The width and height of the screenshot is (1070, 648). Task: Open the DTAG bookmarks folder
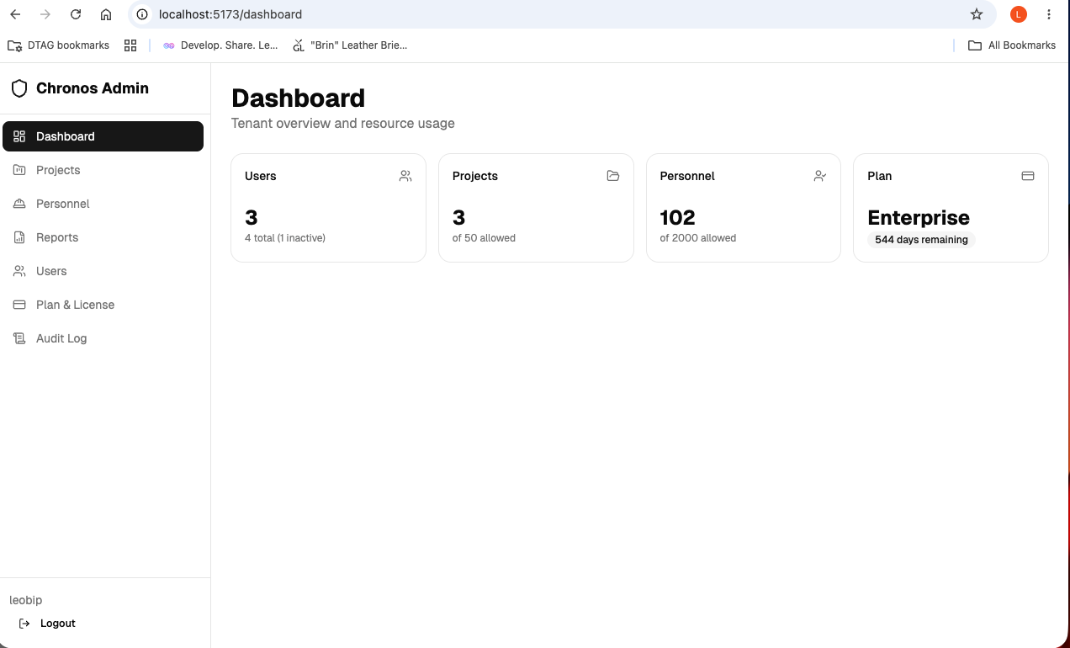[x=58, y=45]
